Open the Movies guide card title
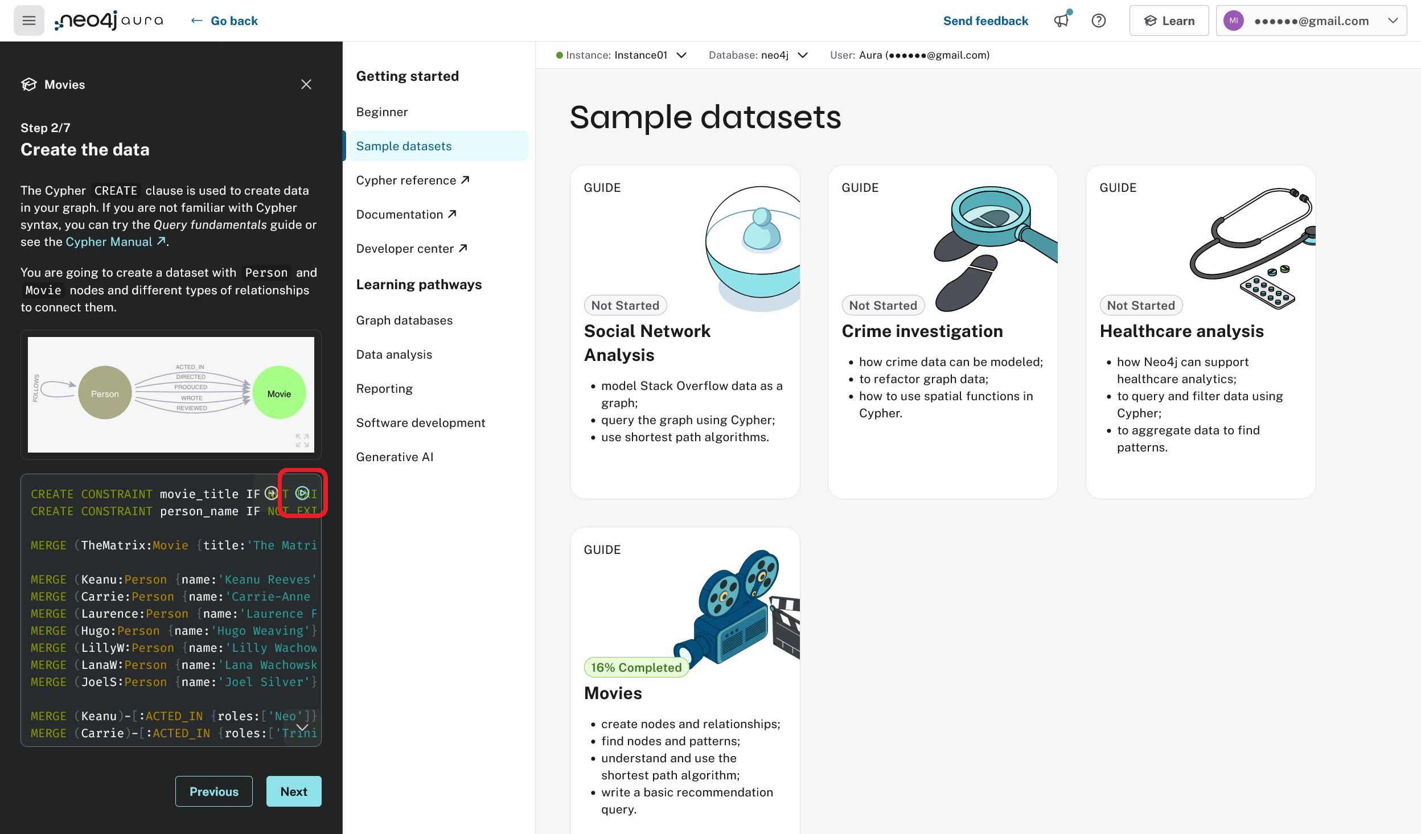This screenshot has width=1421, height=834. pyautogui.click(x=613, y=693)
